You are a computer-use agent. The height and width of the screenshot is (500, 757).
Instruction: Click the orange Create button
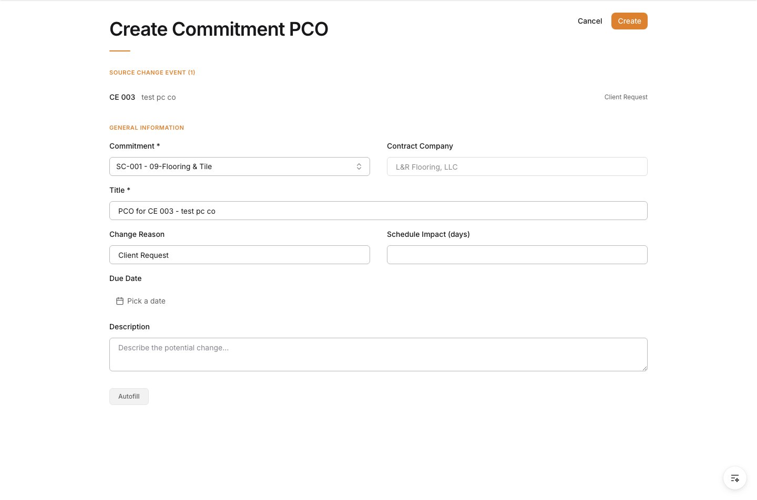[629, 21]
